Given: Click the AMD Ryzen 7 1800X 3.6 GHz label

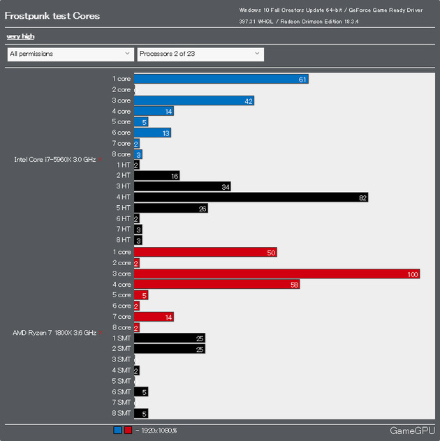Looking at the screenshot, I should (54, 333).
